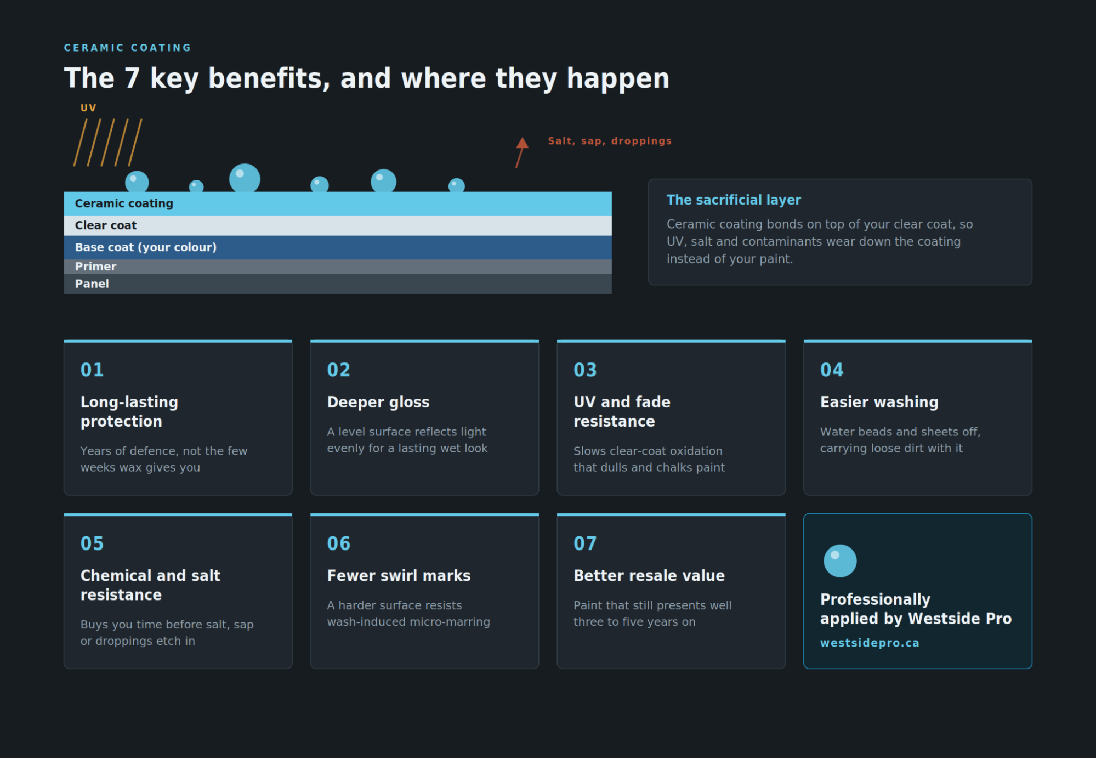This screenshot has height=759, width=1096.
Task: Select the 03 UV and fade resistance card
Action: coord(671,417)
